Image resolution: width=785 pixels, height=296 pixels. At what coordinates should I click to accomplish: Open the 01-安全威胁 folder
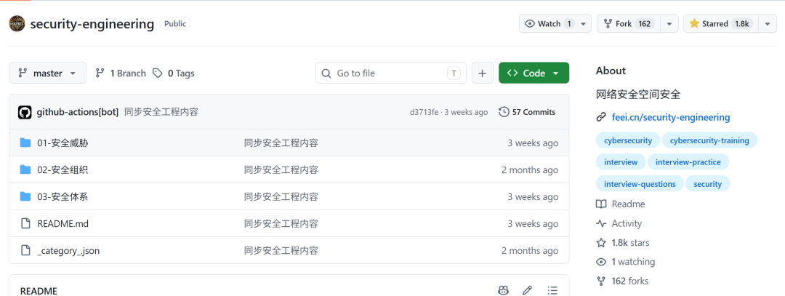(63, 143)
